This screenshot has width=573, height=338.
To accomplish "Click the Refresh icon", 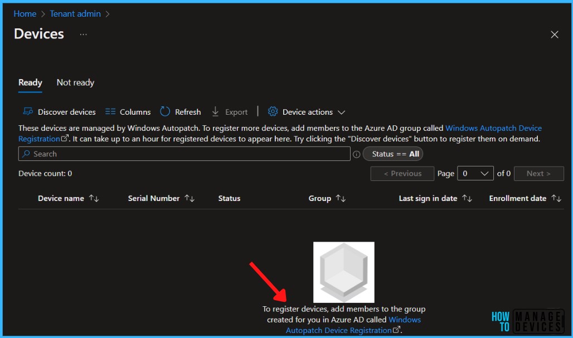I will pos(165,111).
